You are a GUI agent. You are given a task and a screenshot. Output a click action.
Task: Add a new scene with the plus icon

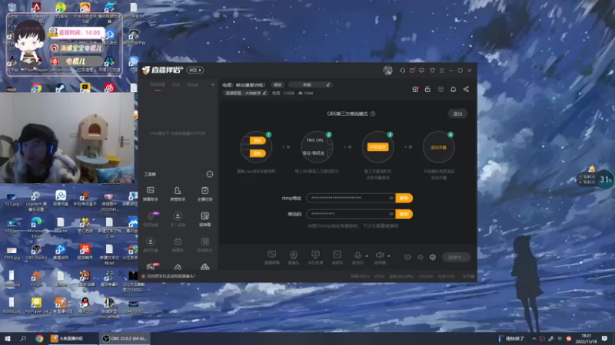[213, 84]
